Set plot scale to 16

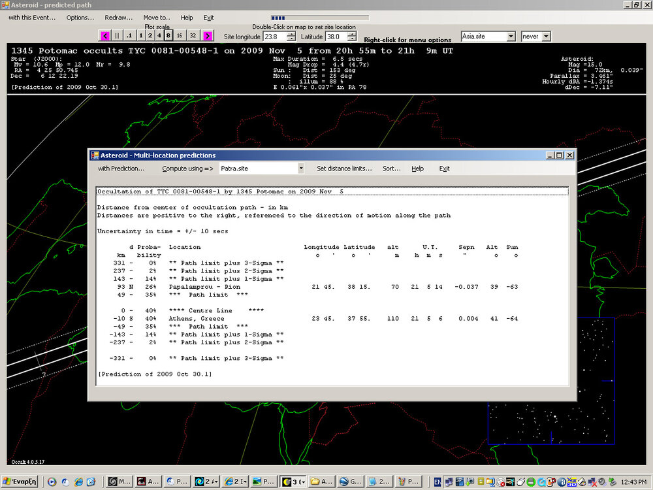point(180,35)
